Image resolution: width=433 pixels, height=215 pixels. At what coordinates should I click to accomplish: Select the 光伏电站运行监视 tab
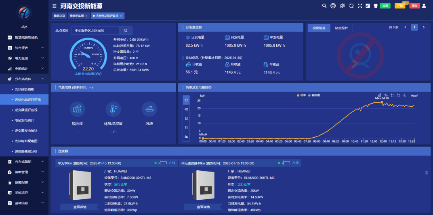(x=107, y=16)
